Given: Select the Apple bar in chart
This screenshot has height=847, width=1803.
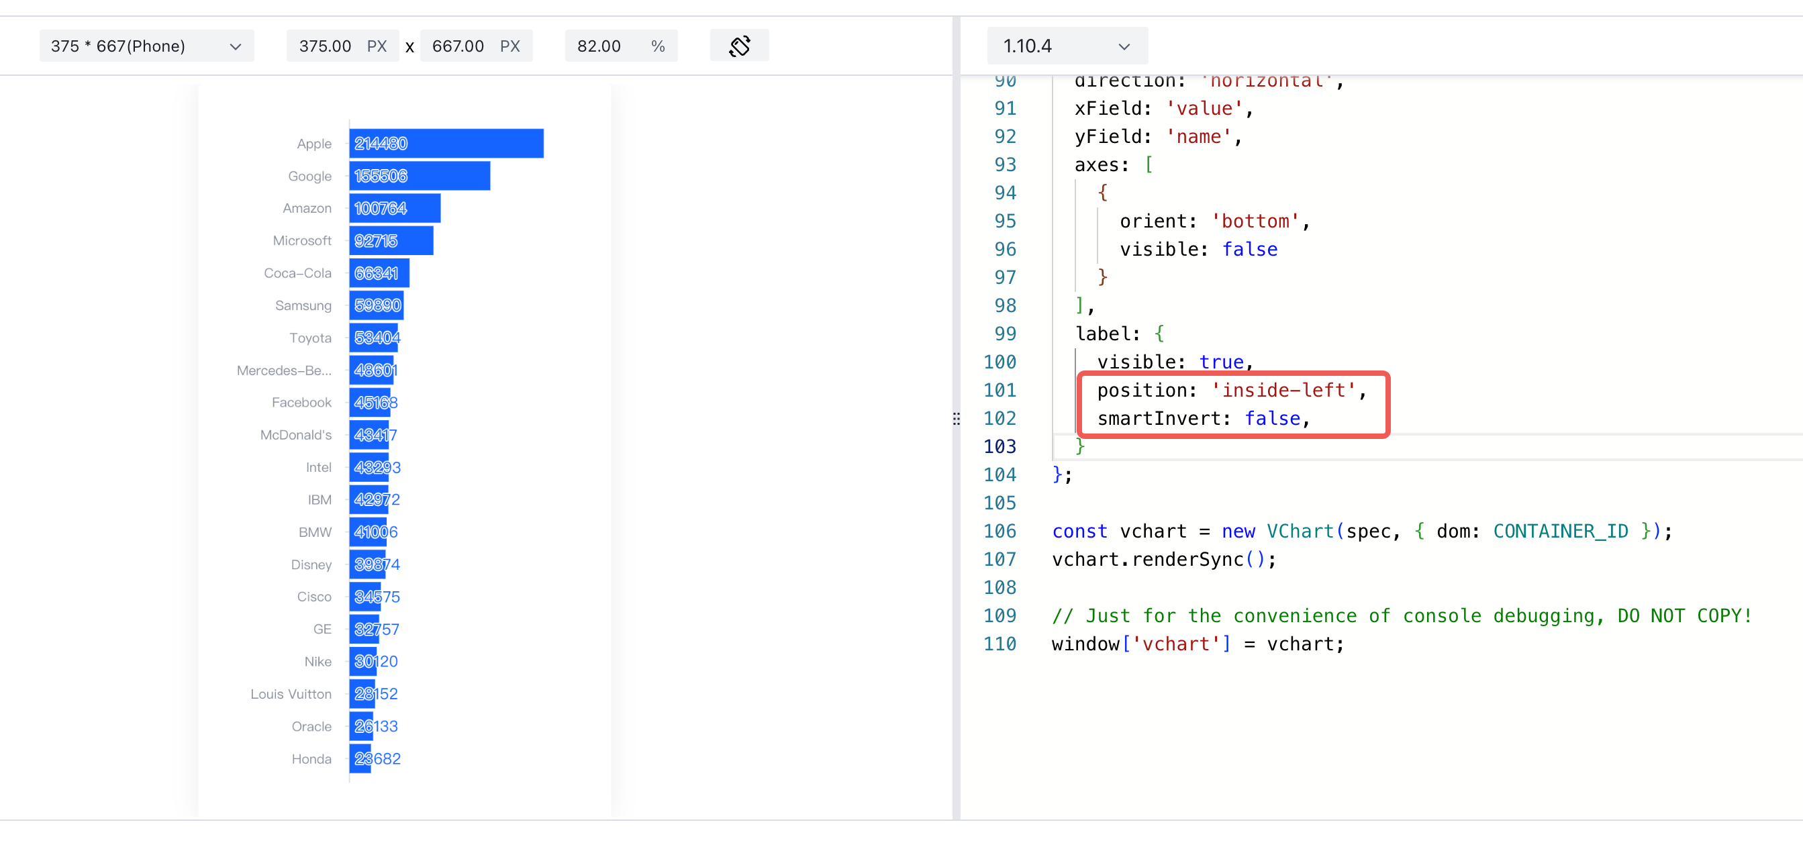Looking at the screenshot, I should pyautogui.click(x=446, y=144).
